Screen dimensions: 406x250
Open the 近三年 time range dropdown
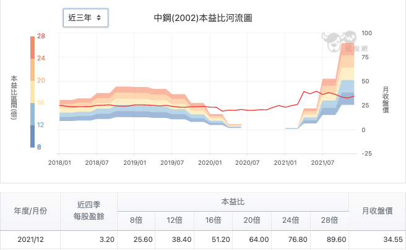pos(85,18)
